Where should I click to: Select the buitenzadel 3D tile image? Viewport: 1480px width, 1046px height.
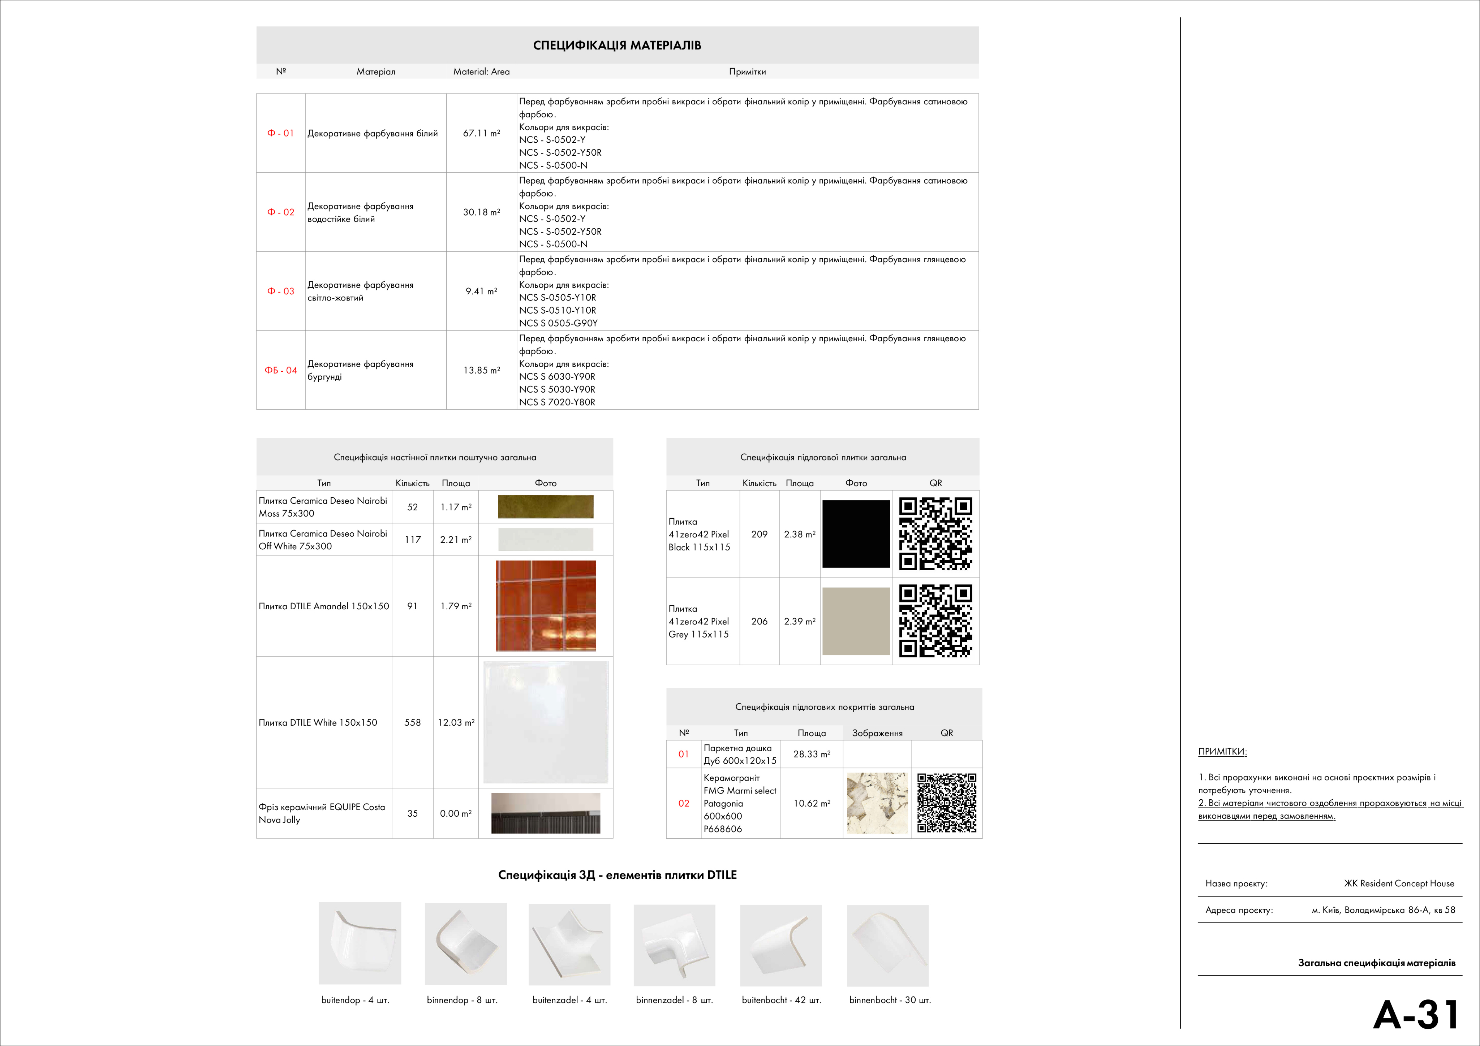(569, 944)
